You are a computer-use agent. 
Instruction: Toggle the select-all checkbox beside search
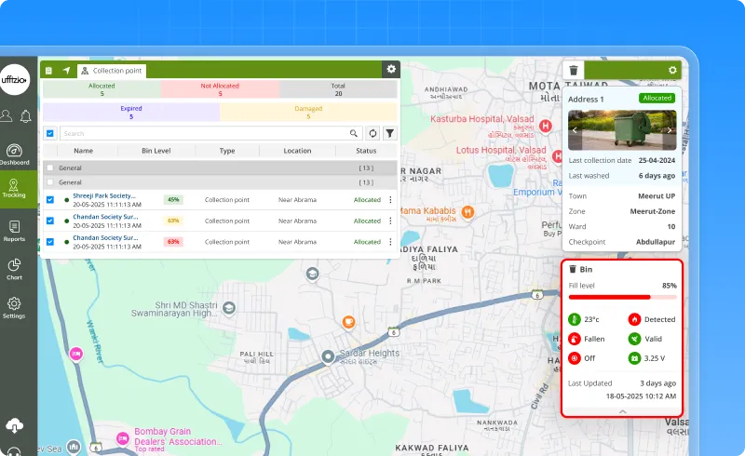point(50,133)
